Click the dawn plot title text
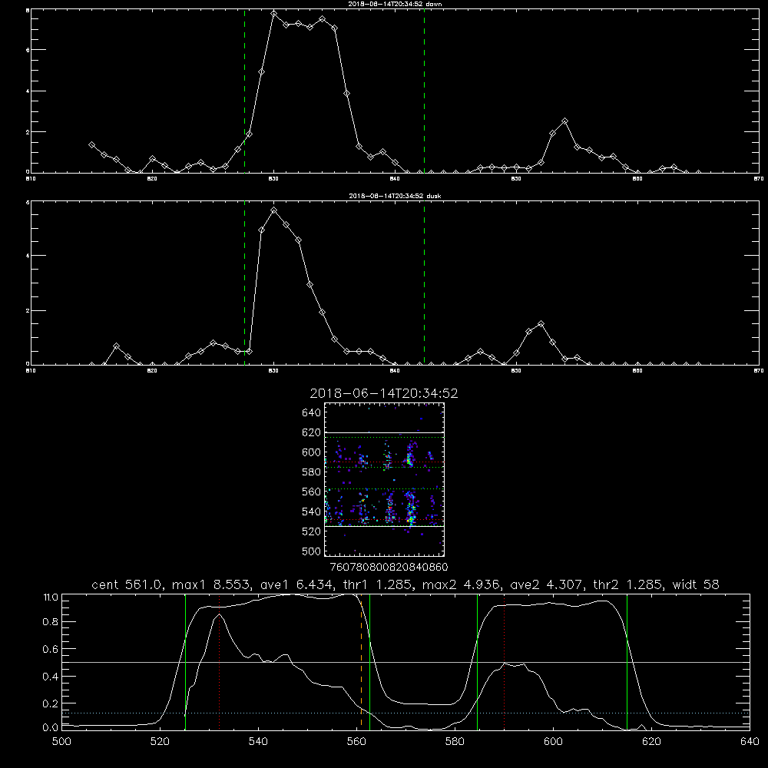This screenshot has height=768, width=768. (x=396, y=4)
